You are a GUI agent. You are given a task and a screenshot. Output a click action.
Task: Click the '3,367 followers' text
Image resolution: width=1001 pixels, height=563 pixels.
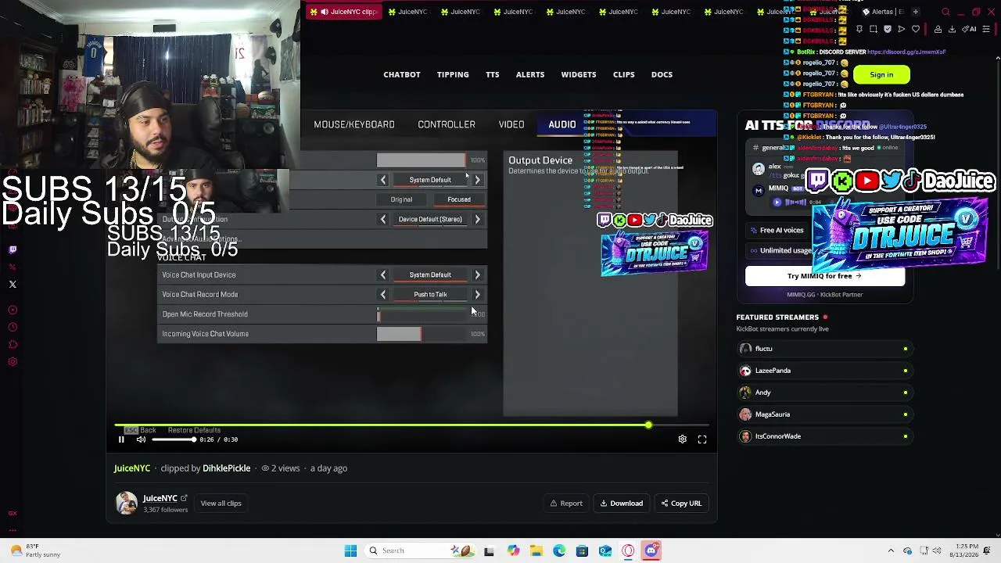(165, 510)
